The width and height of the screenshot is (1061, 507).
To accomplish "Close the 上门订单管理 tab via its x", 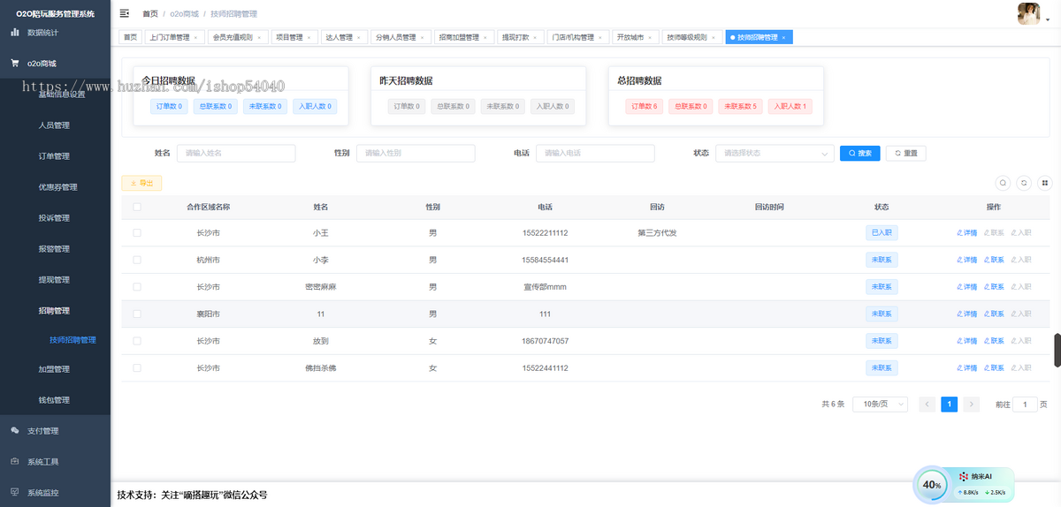I will [196, 38].
